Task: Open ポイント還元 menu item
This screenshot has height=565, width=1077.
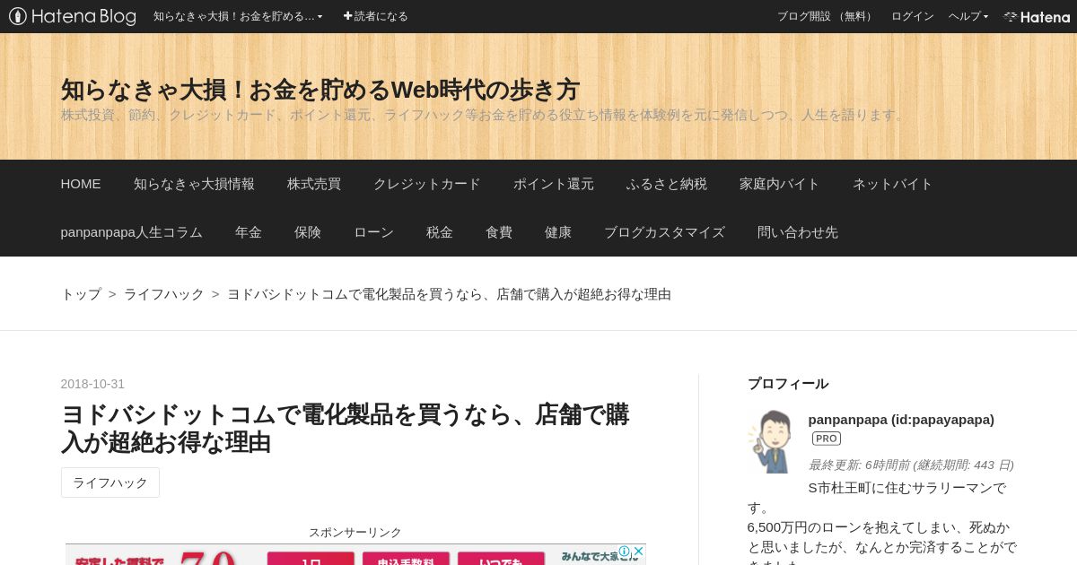Action: point(554,184)
